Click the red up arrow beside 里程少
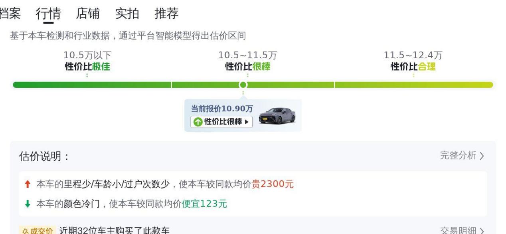This screenshot has width=506, height=234. [x=28, y=184]
